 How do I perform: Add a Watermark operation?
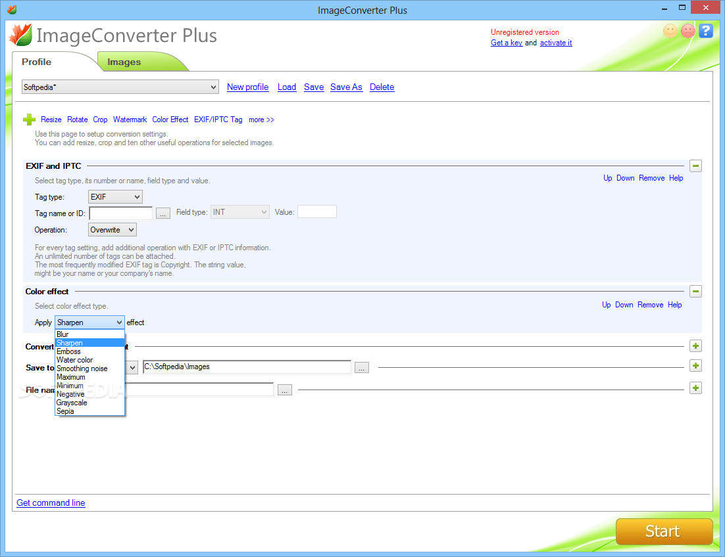130,120
